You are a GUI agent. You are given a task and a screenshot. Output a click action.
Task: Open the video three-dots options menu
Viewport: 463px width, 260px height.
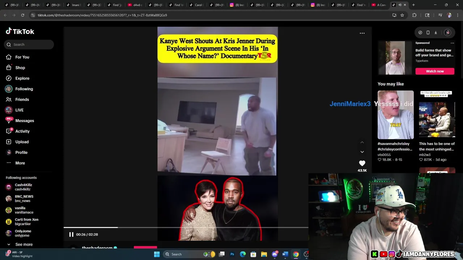(362, 33)
